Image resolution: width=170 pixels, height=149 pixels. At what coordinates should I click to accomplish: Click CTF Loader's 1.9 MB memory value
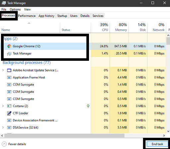pos(122,113)
